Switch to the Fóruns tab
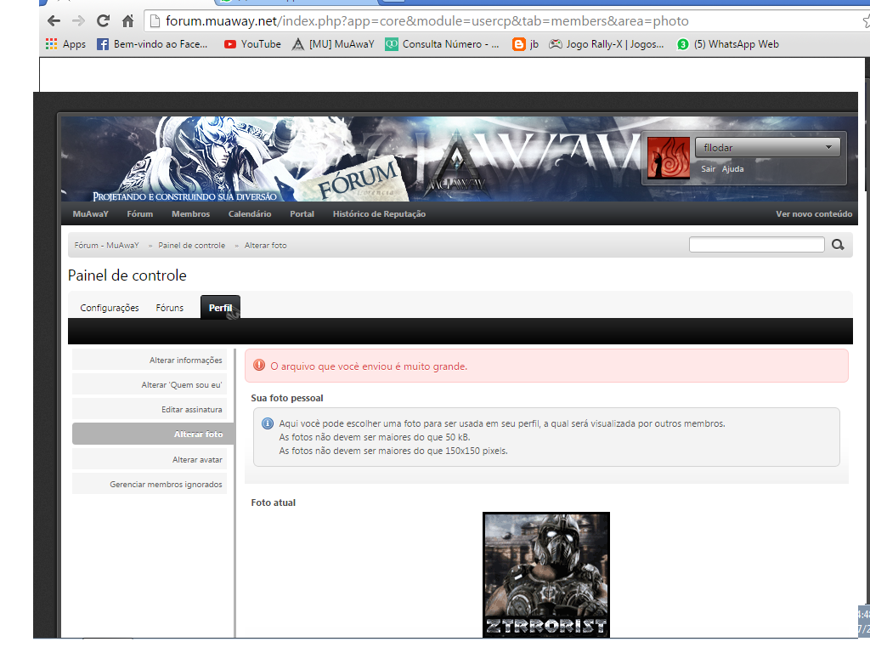Viewport: 870px width, 653px height. [170, 308]
